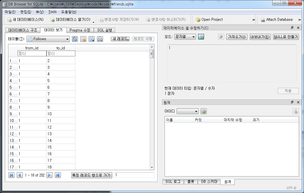Click the 내보내기(E) button
The width and height of the screenshot is (304, 193).
(x=260, y=37)
